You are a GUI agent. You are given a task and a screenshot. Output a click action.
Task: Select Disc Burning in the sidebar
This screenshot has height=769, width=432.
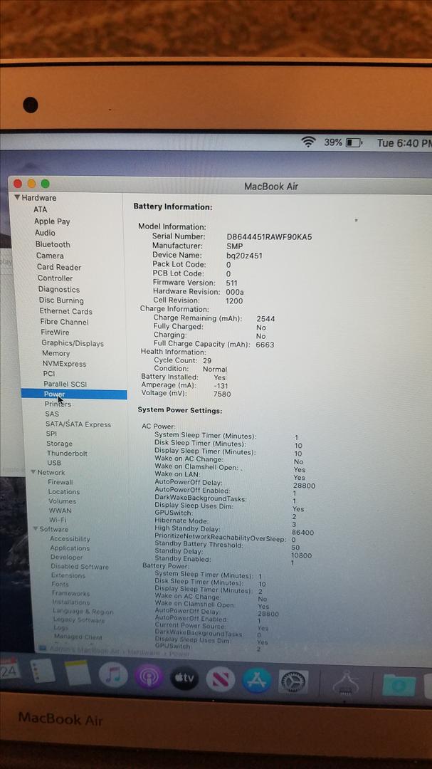click(61, 300)
